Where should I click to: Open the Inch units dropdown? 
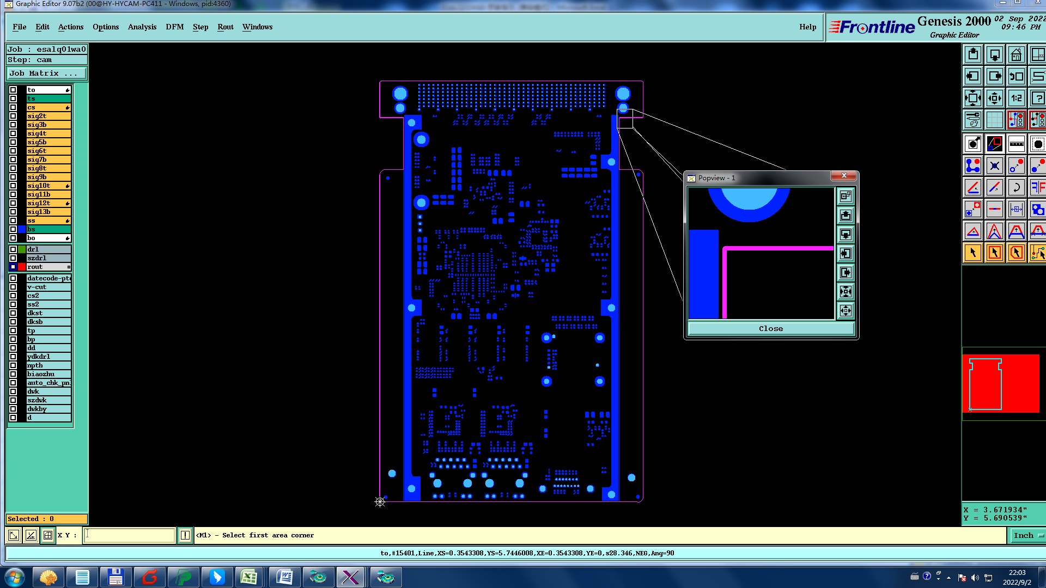point(1027,535)
